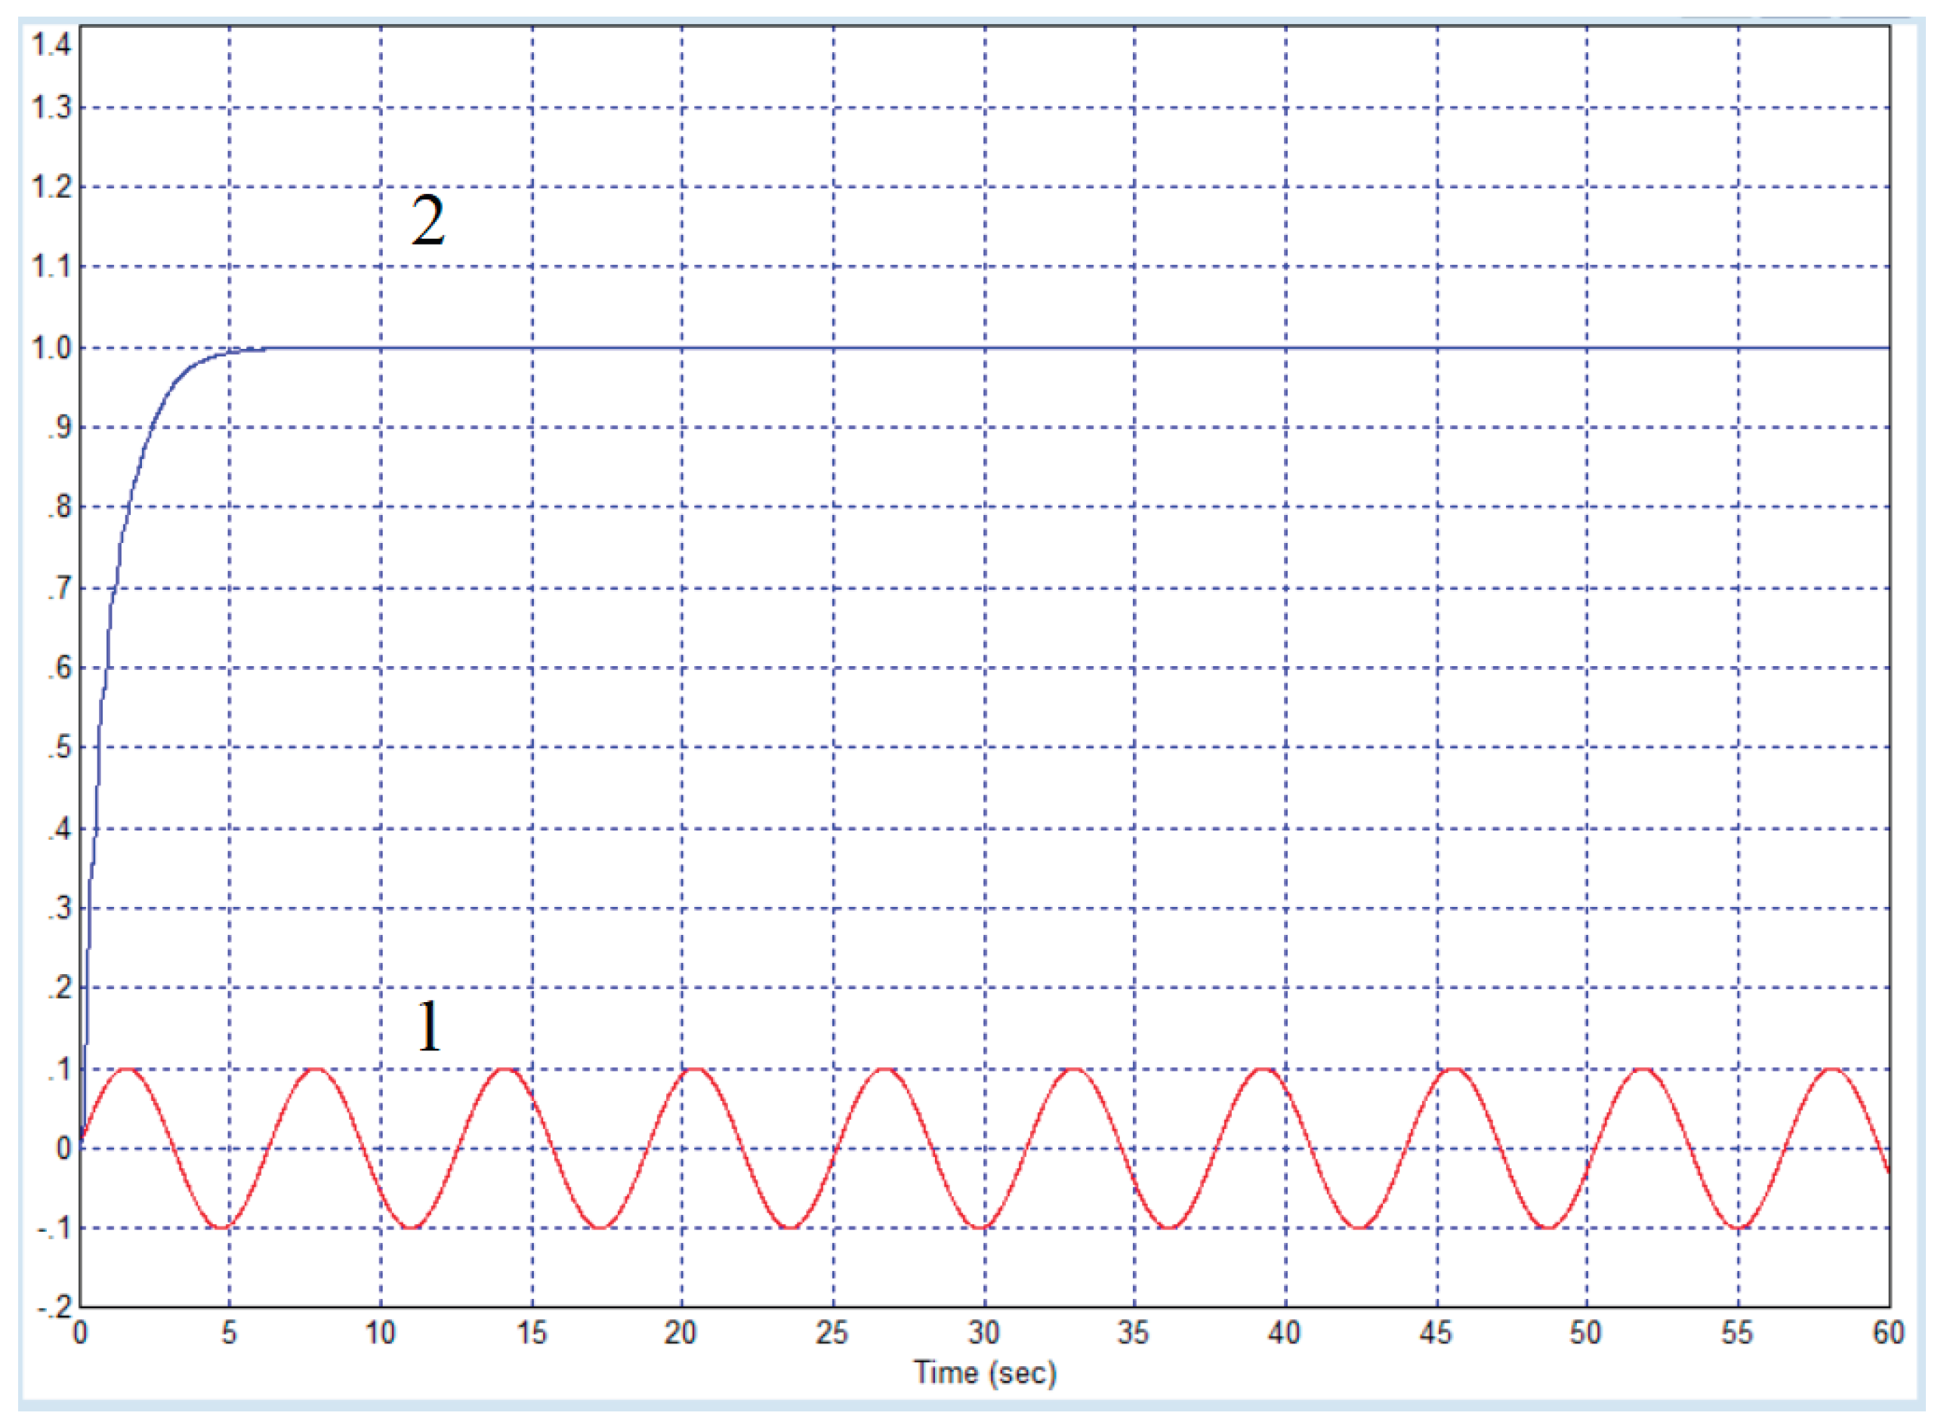The width and height of the screenshot is (1944, 1425).
Task: Click y-axis tick label '.8'
Action: coord(60,507)
